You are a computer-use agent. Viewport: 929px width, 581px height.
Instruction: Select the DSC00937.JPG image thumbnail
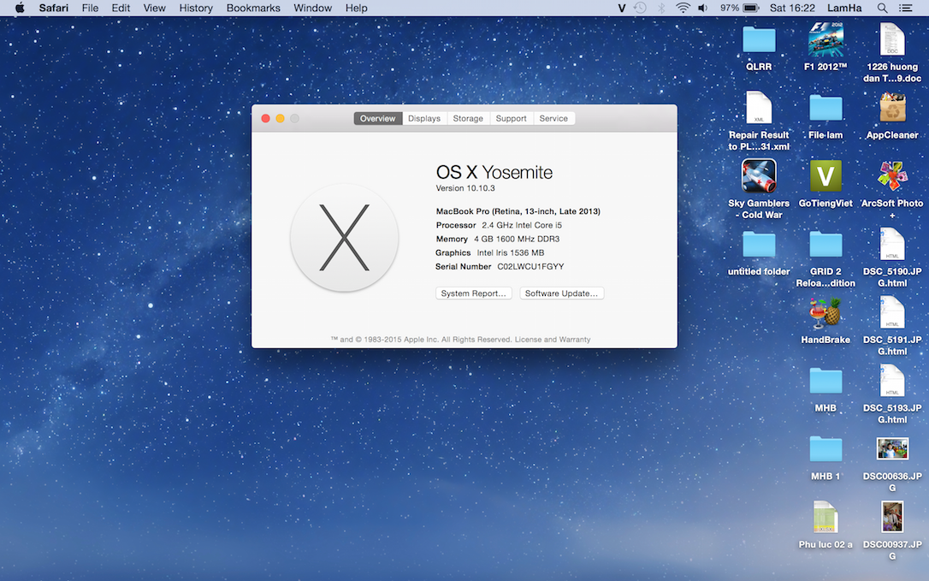pos(892,517)
